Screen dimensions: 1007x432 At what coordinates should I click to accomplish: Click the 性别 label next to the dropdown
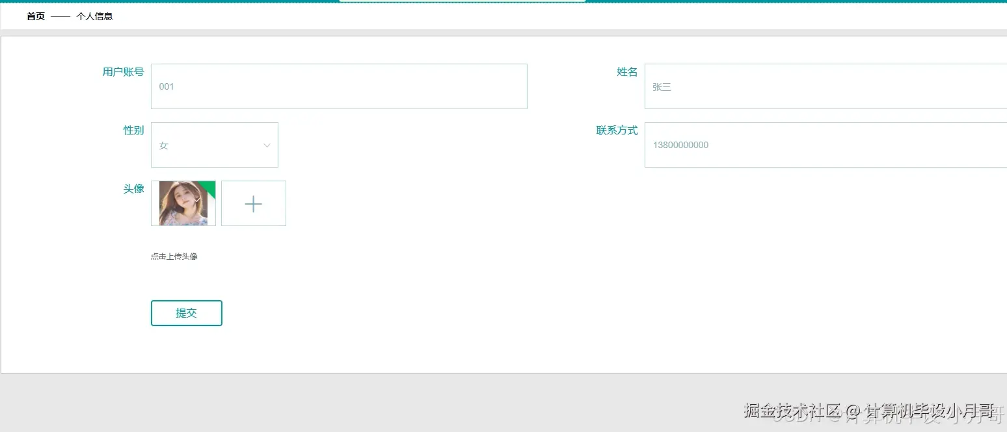[133, 131]
